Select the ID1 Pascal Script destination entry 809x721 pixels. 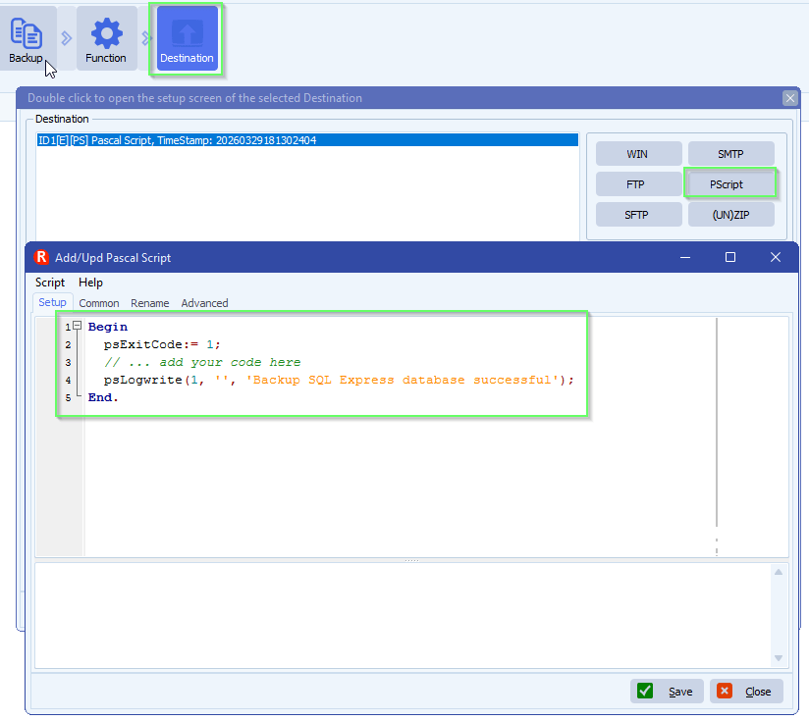tap(306, 140)
